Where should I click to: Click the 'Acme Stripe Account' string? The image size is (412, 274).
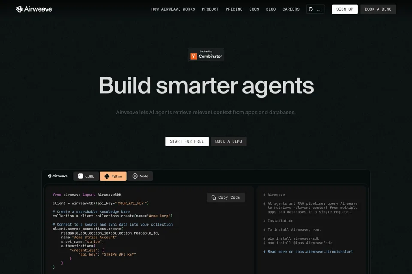(94, 237)
